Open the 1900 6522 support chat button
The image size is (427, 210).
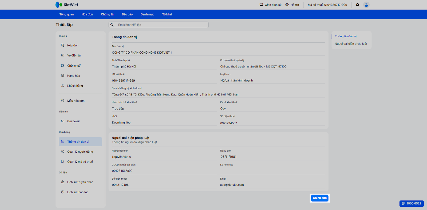(x=411, y=204)
